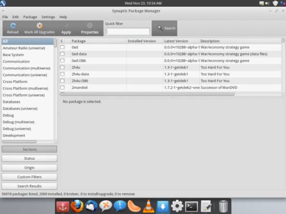Open the Docky anchor icon in dock

pyautogui.click(x=62, y=206)
